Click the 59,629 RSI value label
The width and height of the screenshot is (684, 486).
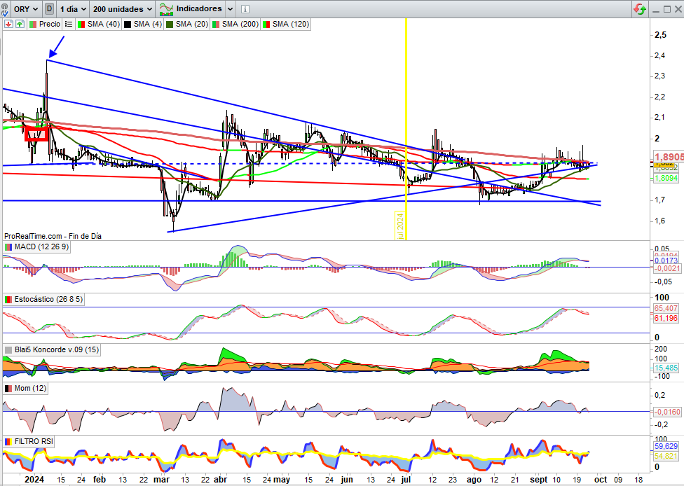(x=666, y=446)
